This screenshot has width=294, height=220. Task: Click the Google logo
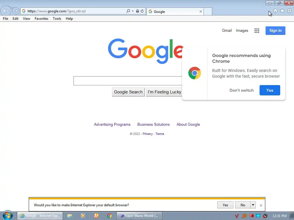[x=145, y=51]
